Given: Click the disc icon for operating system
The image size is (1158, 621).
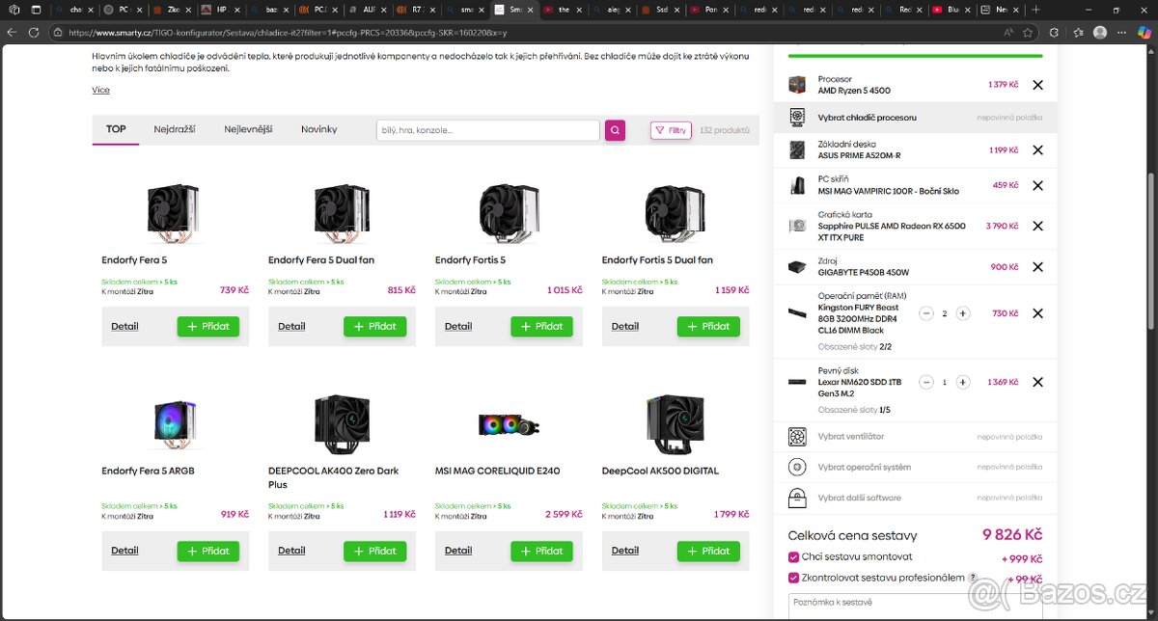Looking at the screenshot, I should click(797, 468).
